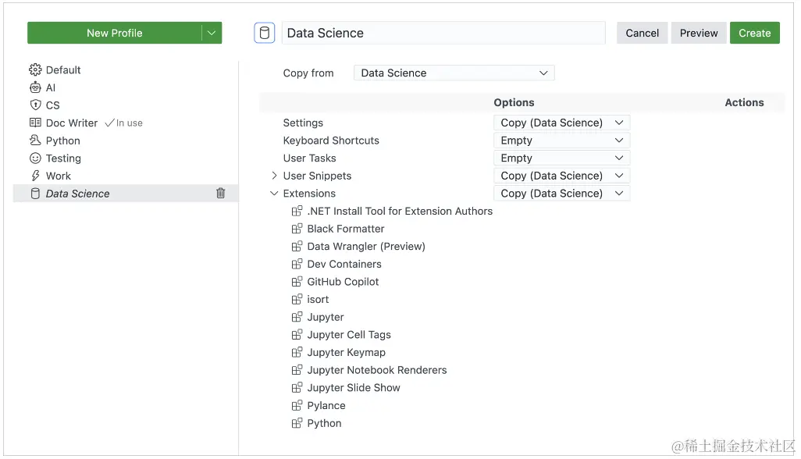Screen dimensions: 801x459
Task: Collapse the Extensions section
Action: point(274,194)
